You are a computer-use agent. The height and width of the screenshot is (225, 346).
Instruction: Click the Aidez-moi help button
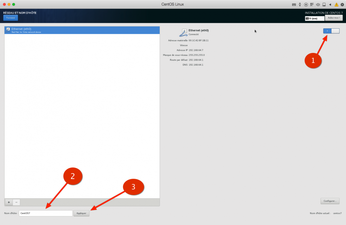(x=334, y=17)
